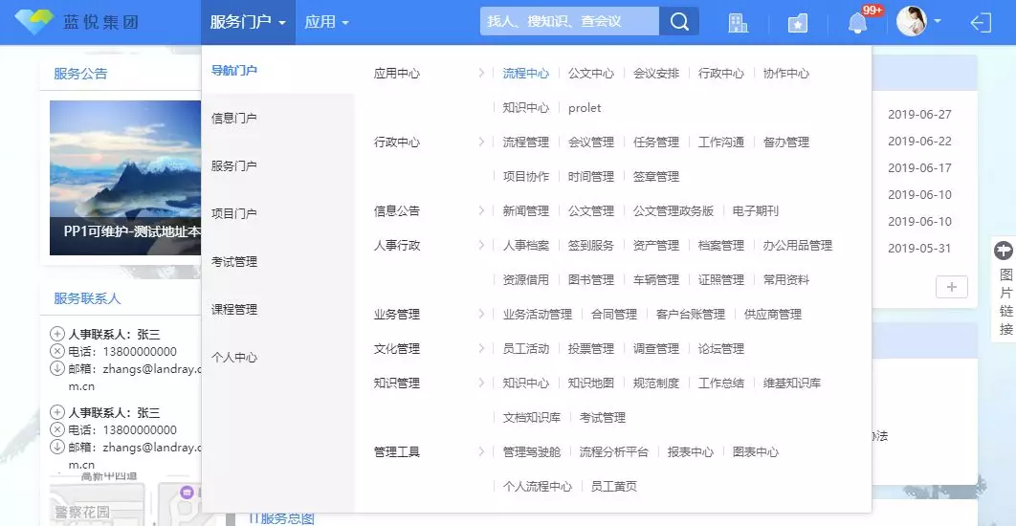Open the 签到服务 link
The image size is (1016, 526).
tap(591, 246)
